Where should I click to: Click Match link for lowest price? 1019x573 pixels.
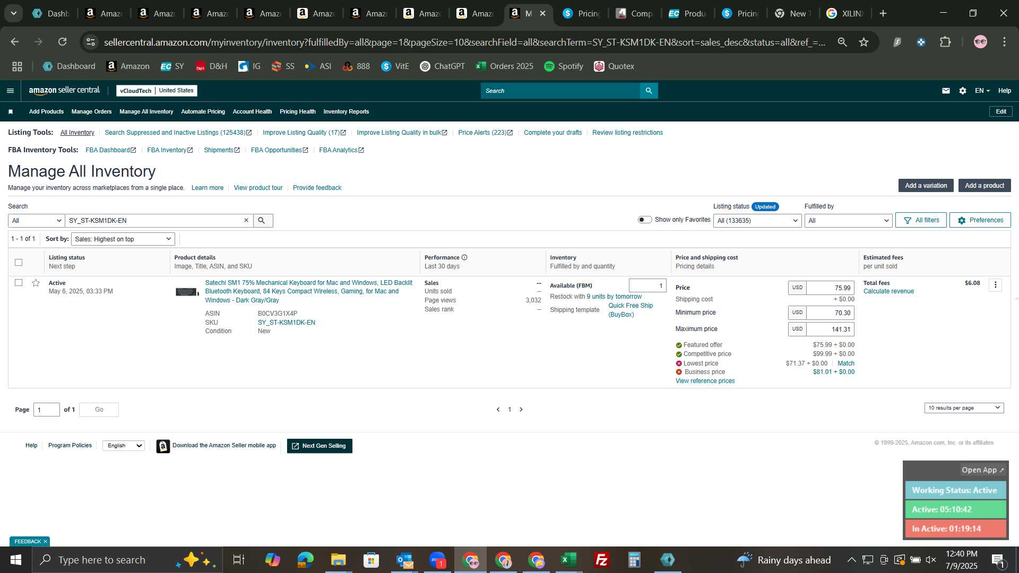tap(846, 363)
